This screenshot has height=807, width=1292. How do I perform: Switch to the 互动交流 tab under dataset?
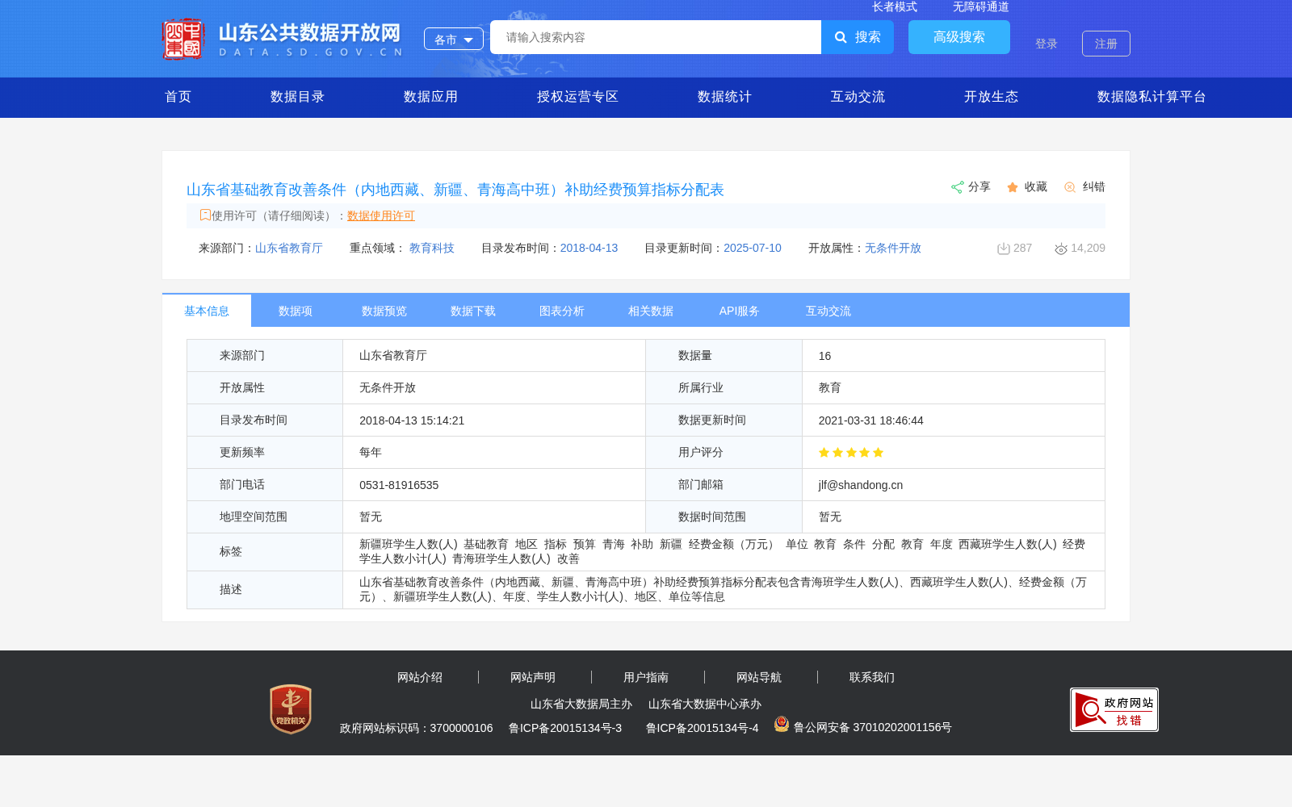pyautogui.click(x=828, y=311)
